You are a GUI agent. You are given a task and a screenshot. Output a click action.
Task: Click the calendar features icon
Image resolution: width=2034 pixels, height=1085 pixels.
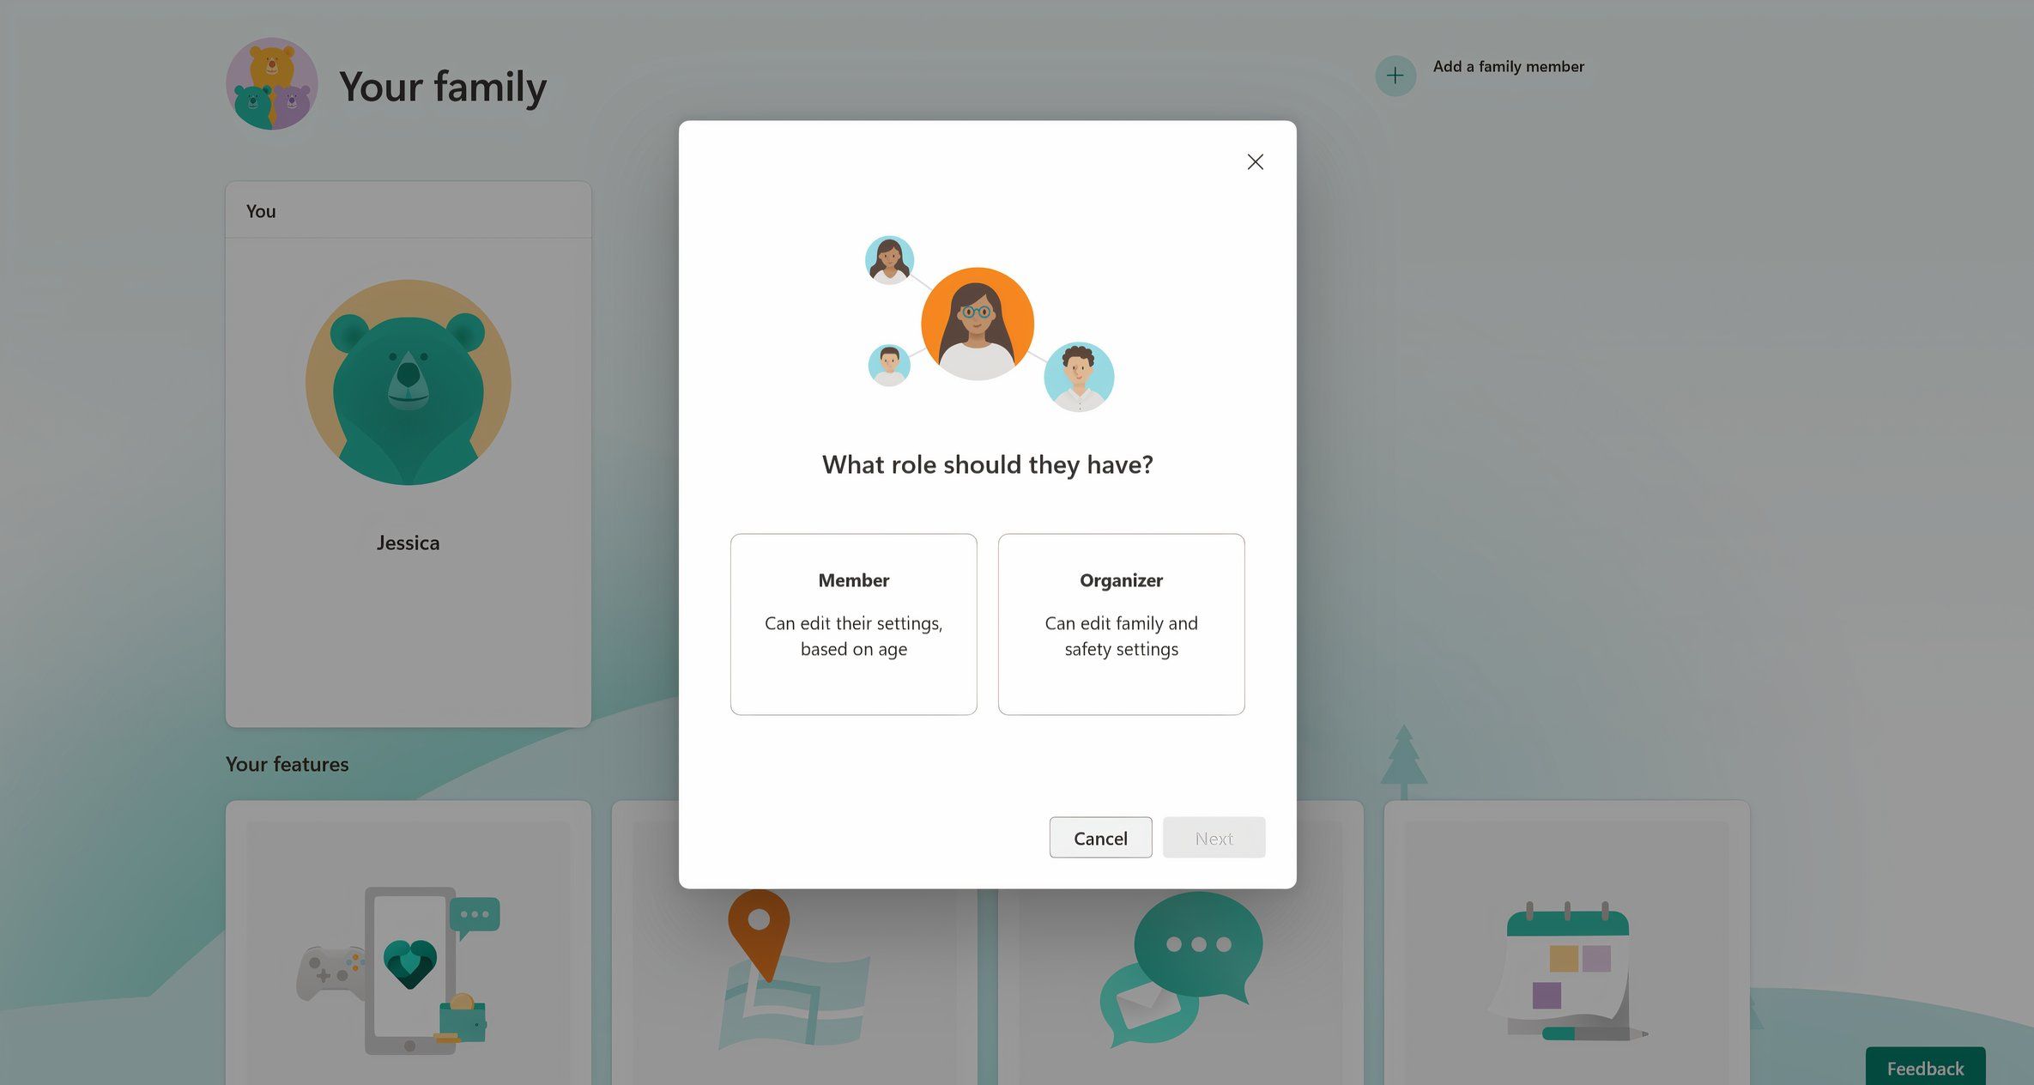(x=1566, y=950)
